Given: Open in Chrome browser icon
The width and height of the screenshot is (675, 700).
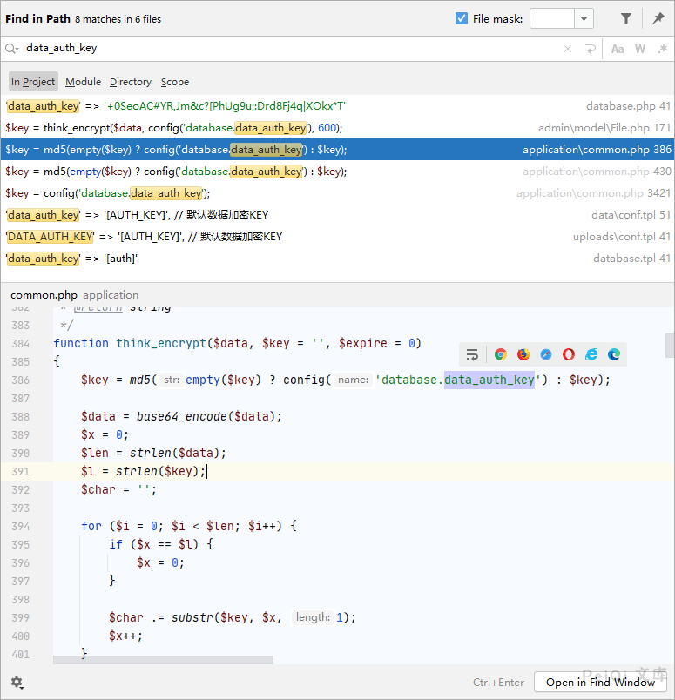Looking at the screenshot, I should (x=500, y=354).
